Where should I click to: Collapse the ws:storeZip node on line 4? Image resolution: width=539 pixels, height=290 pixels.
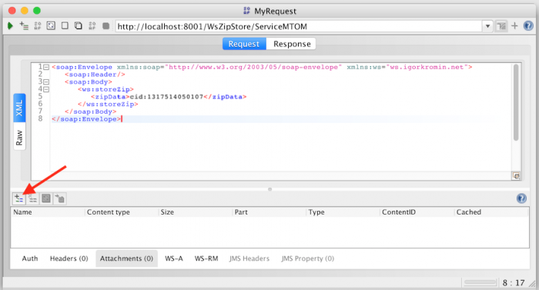(46, 89)
